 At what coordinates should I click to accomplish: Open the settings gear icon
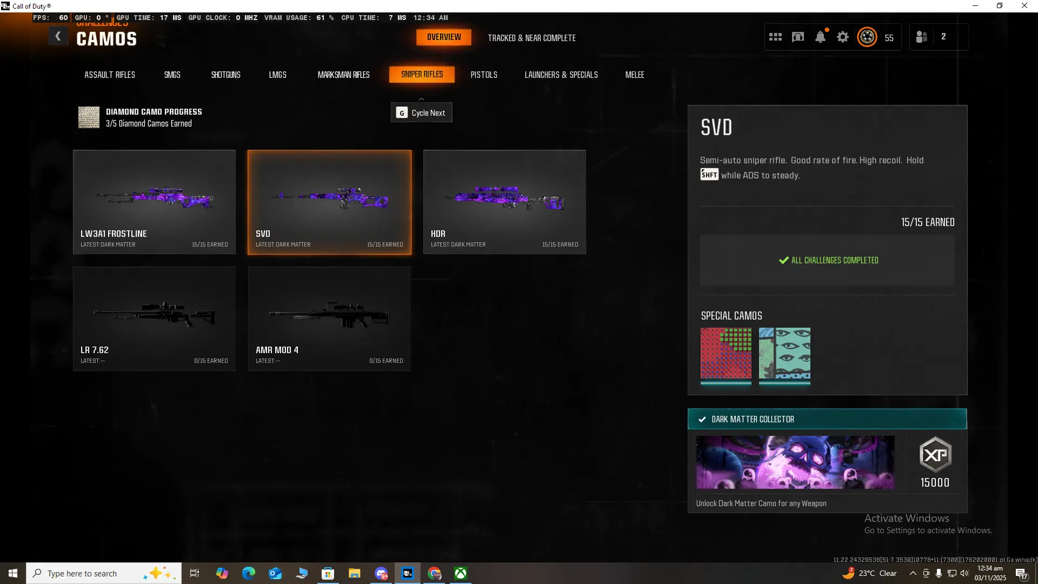point(843,37)
